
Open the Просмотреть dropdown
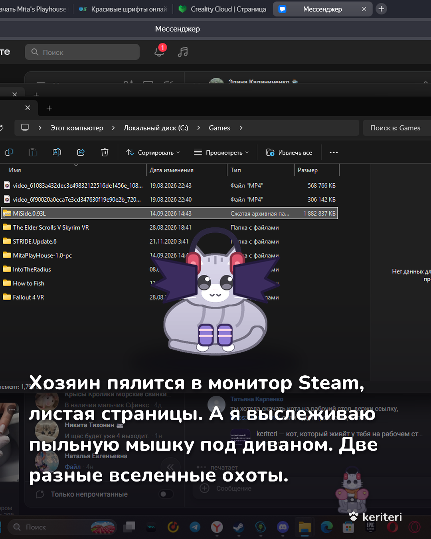(x=221, y=153)
